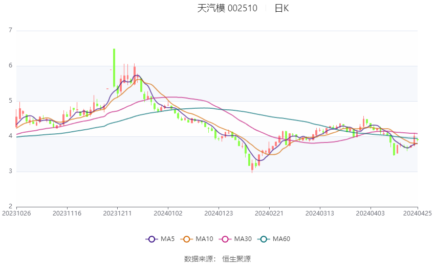Click the y-axis value 7
Screen dimensions: 435x264
click(x=11, y=30)
